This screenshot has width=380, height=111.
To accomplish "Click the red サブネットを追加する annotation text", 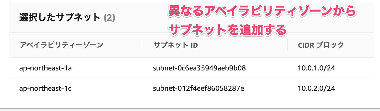I will 227,30.
